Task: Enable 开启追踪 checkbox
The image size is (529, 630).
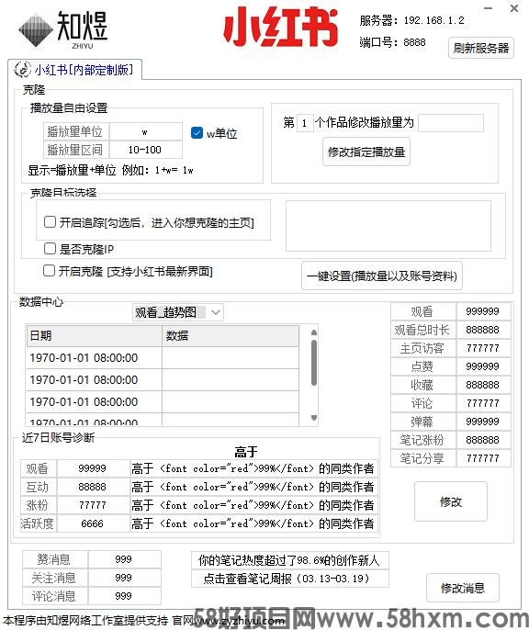Action: click(x=50, y=222)
